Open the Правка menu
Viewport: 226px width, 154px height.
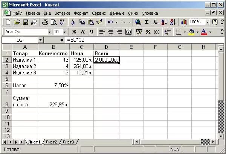point(33,13)
